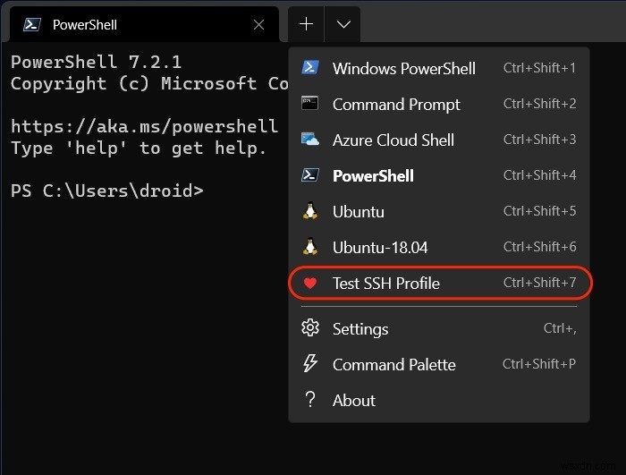Open the About menu entry

(354, 401)
